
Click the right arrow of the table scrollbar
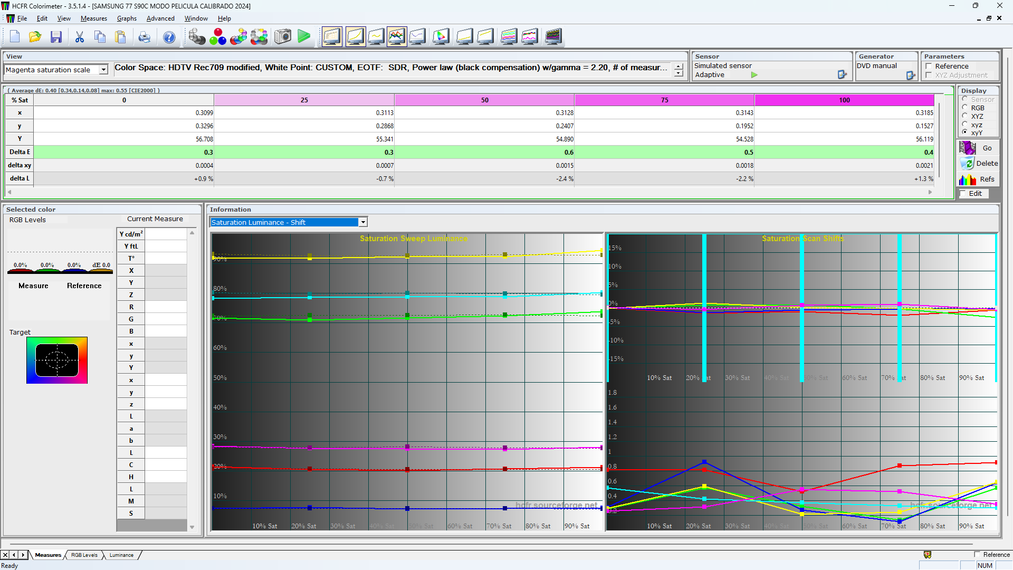coord(930,192)
